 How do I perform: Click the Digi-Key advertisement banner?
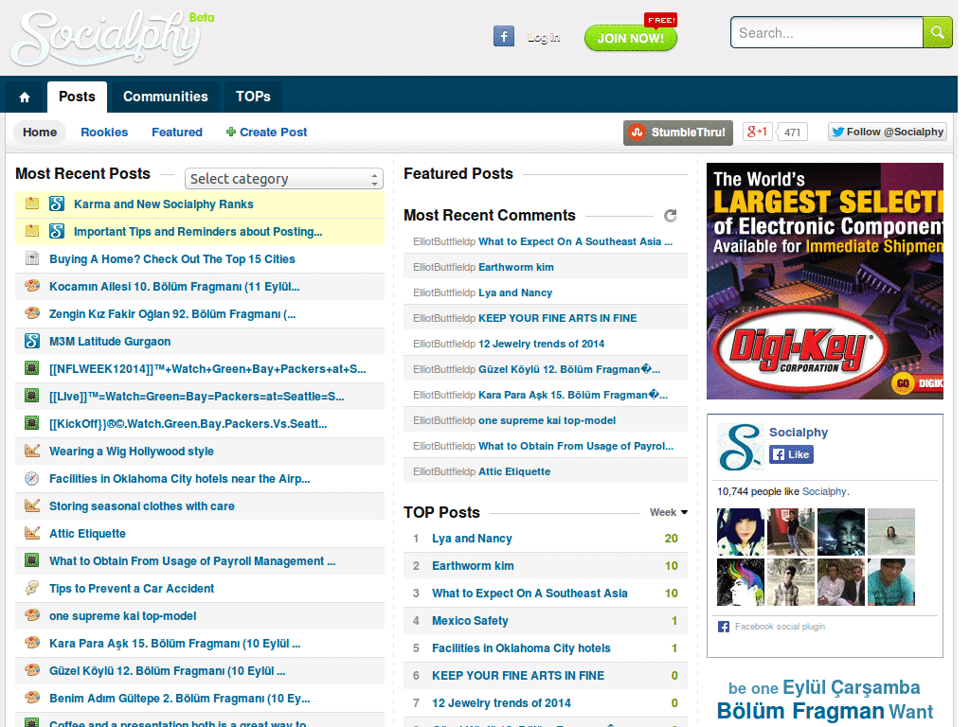[x=825, y=281]
